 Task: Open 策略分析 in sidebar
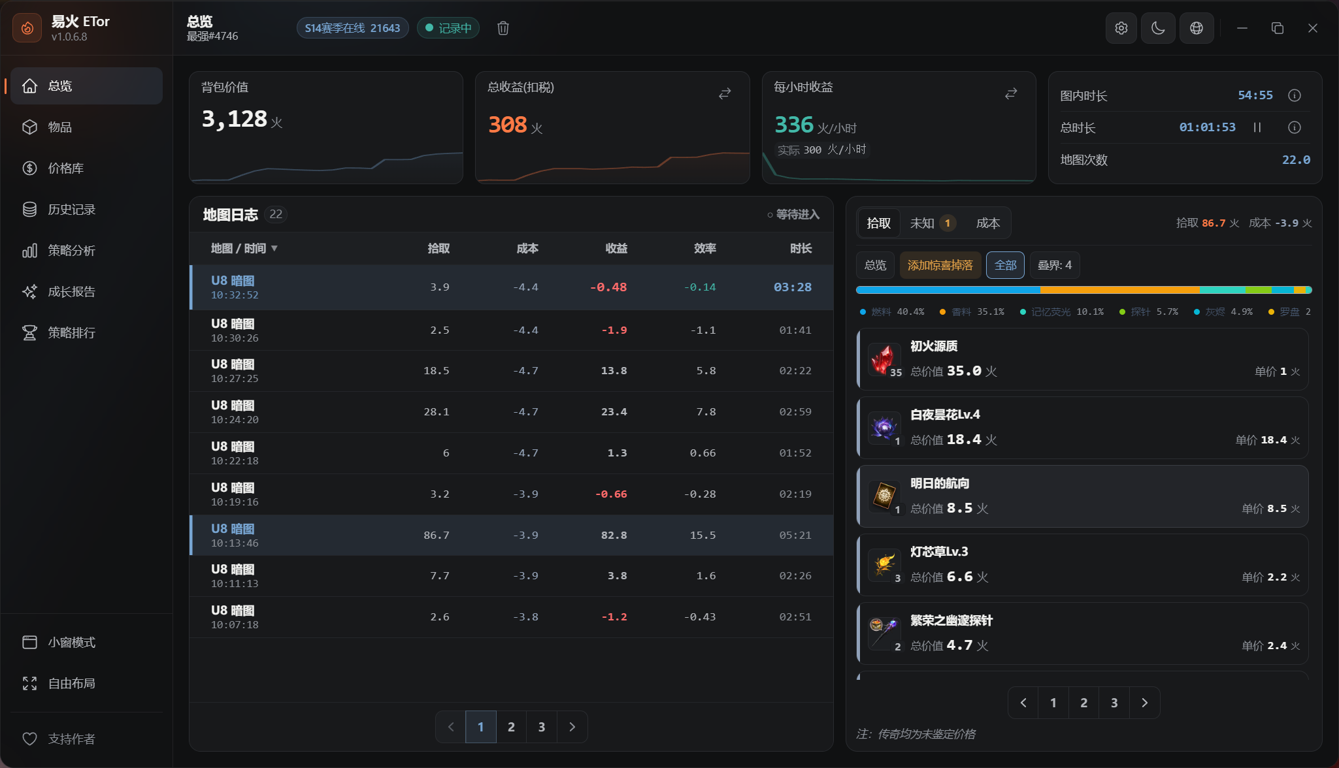point(86,250)
